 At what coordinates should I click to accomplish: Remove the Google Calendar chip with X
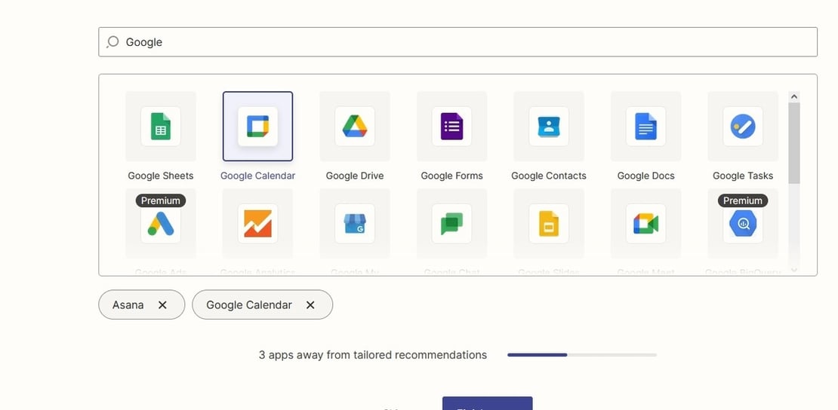[310, 305]
